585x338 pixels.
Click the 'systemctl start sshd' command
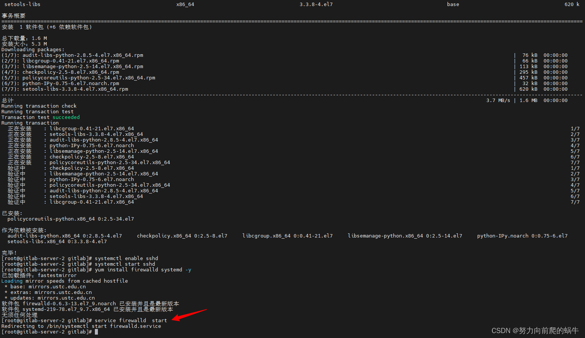(x=125, y=264)
